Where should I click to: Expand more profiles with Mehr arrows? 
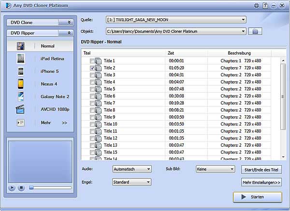pos(64,123)
